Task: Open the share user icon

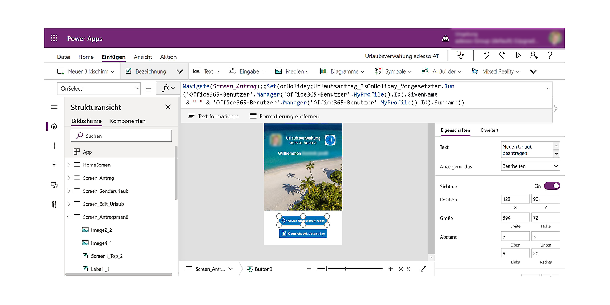Action: click(x=534, y=55)
